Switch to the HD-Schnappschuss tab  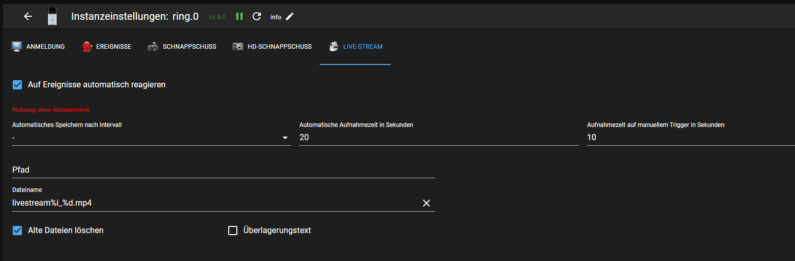tap(272, 47)
